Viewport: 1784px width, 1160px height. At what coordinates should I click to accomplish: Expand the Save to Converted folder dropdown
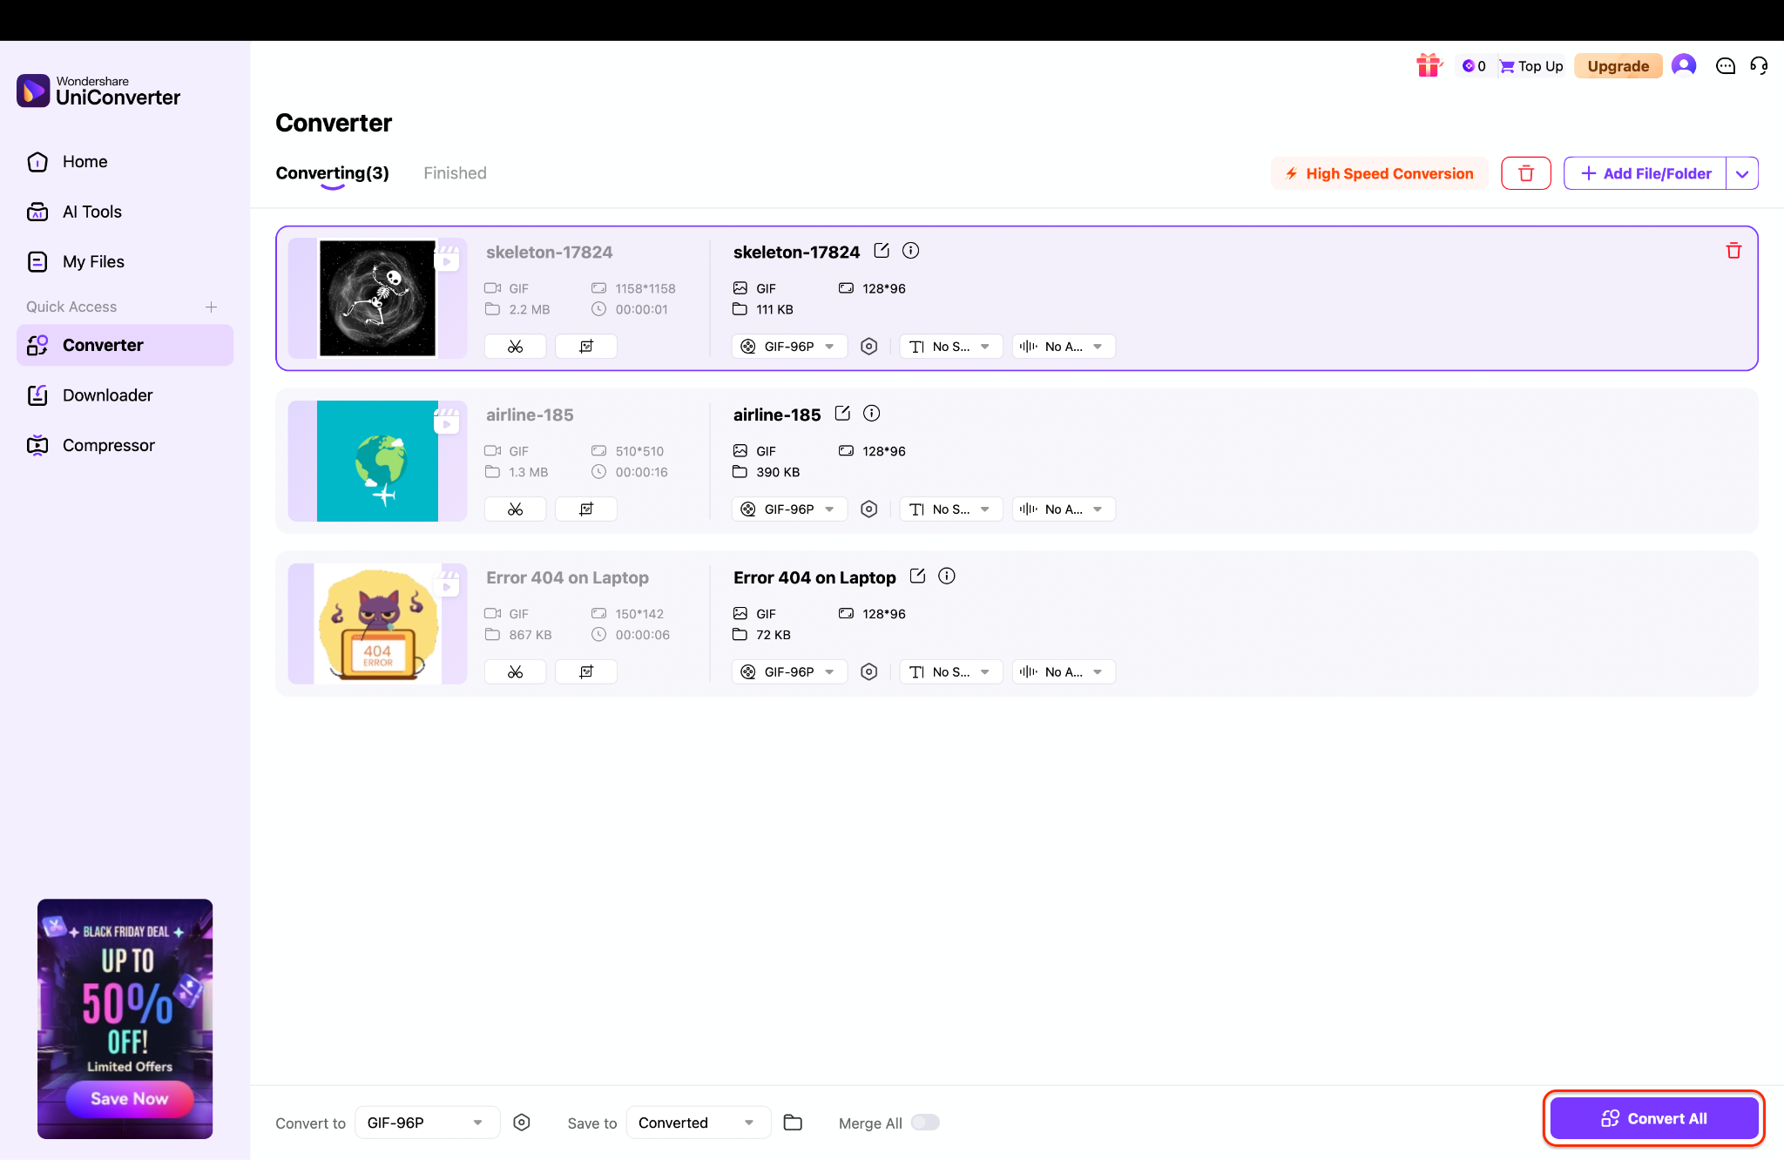[x=747, y=1123]
